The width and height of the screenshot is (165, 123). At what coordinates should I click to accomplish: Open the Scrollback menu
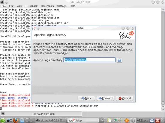point(31,6)
